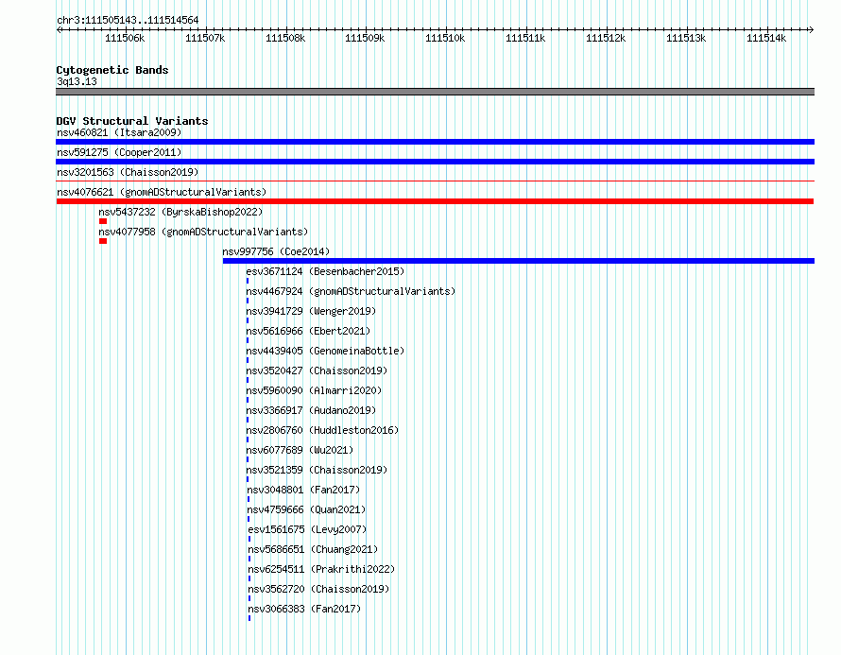Click the 111511k ruler position

pos(526,38)
